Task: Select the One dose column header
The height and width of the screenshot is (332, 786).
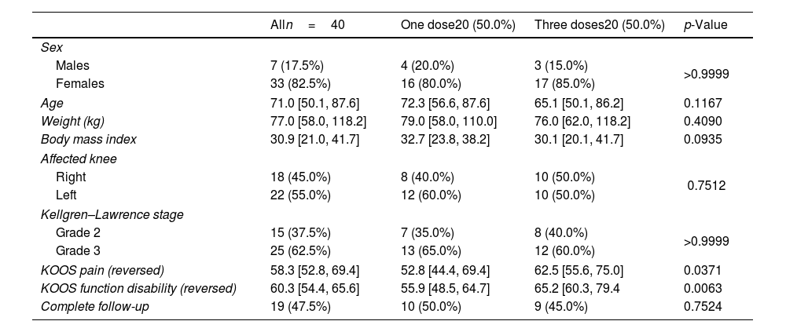Action: tap(457, 24)
